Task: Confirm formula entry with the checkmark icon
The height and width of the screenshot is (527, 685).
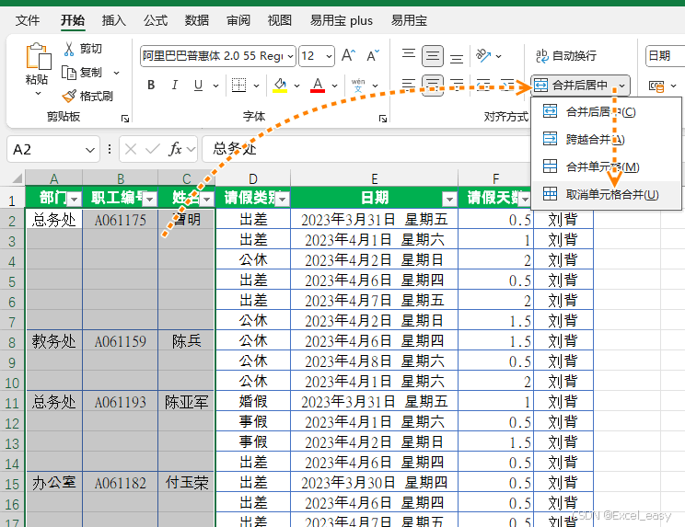Action: pos(153,150)
